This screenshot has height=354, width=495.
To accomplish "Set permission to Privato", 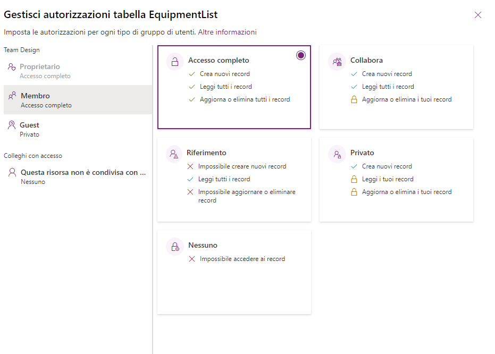I will coord(396,180).
